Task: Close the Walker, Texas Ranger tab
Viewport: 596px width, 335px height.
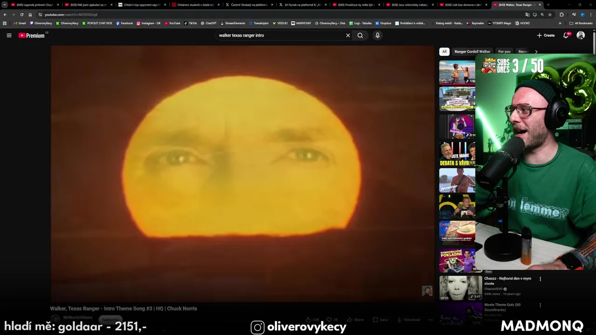Action: coord(540,5)
